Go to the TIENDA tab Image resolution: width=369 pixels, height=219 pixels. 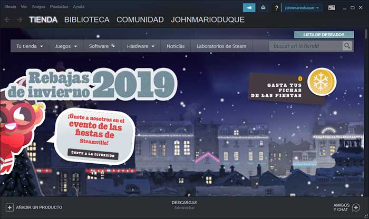click(43, 19)
